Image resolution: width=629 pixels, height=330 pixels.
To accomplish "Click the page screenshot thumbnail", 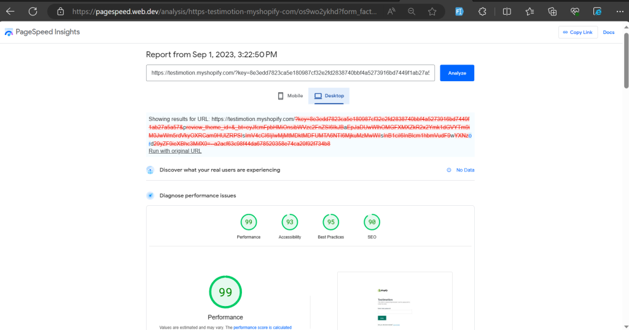I will pos(395,301).
